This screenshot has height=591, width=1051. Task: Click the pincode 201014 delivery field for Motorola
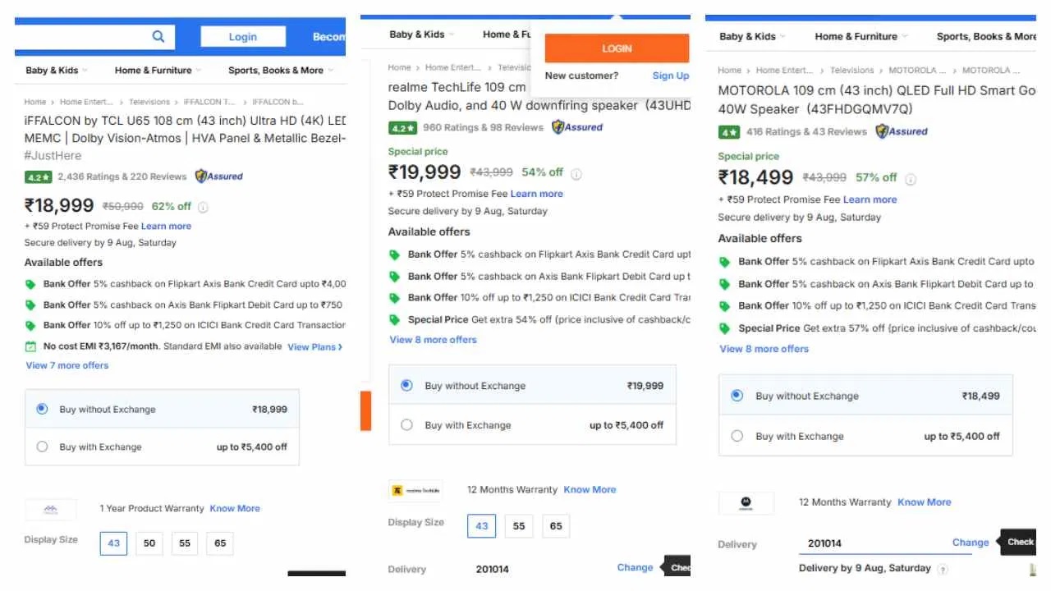tap(885, 543)
